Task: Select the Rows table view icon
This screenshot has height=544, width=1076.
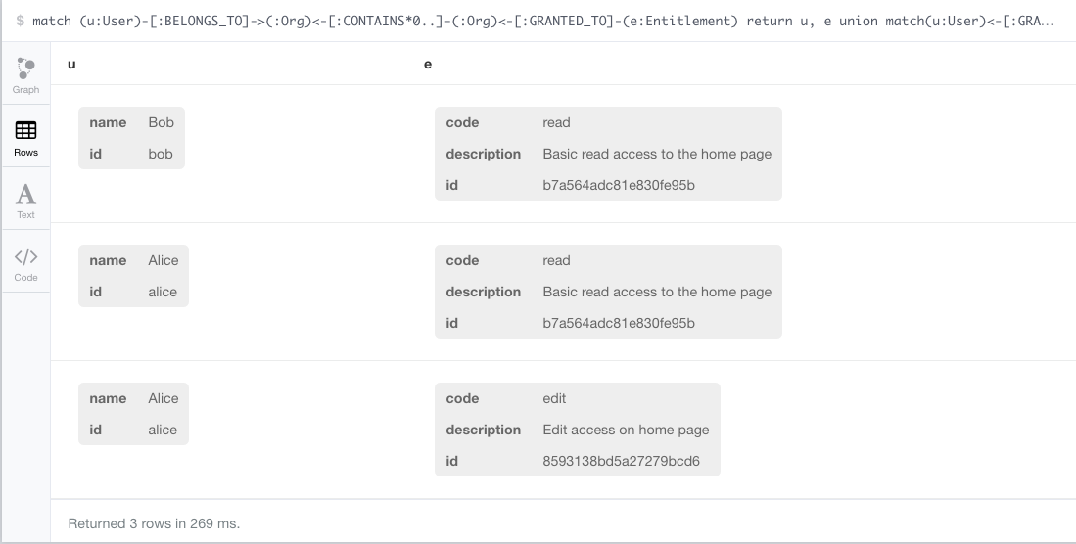Action: [25, 138]
